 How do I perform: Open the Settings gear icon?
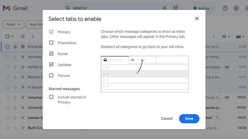(x=236, y=8)
